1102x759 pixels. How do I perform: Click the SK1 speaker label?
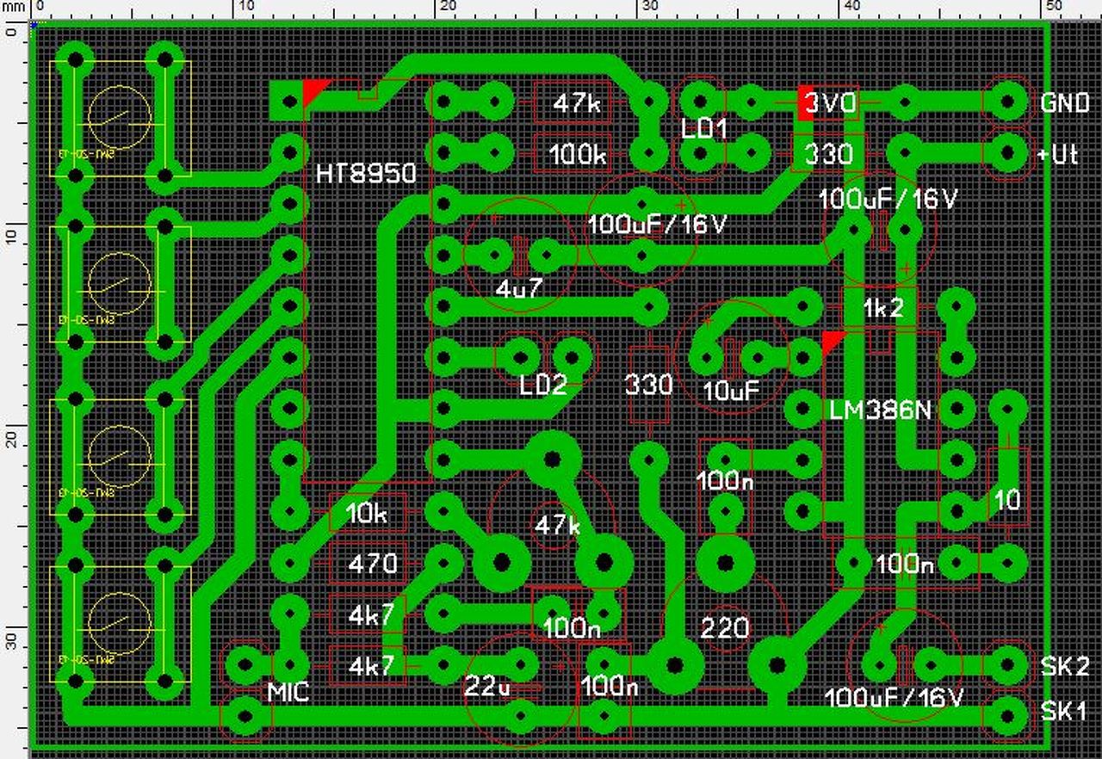(1065, 712)
